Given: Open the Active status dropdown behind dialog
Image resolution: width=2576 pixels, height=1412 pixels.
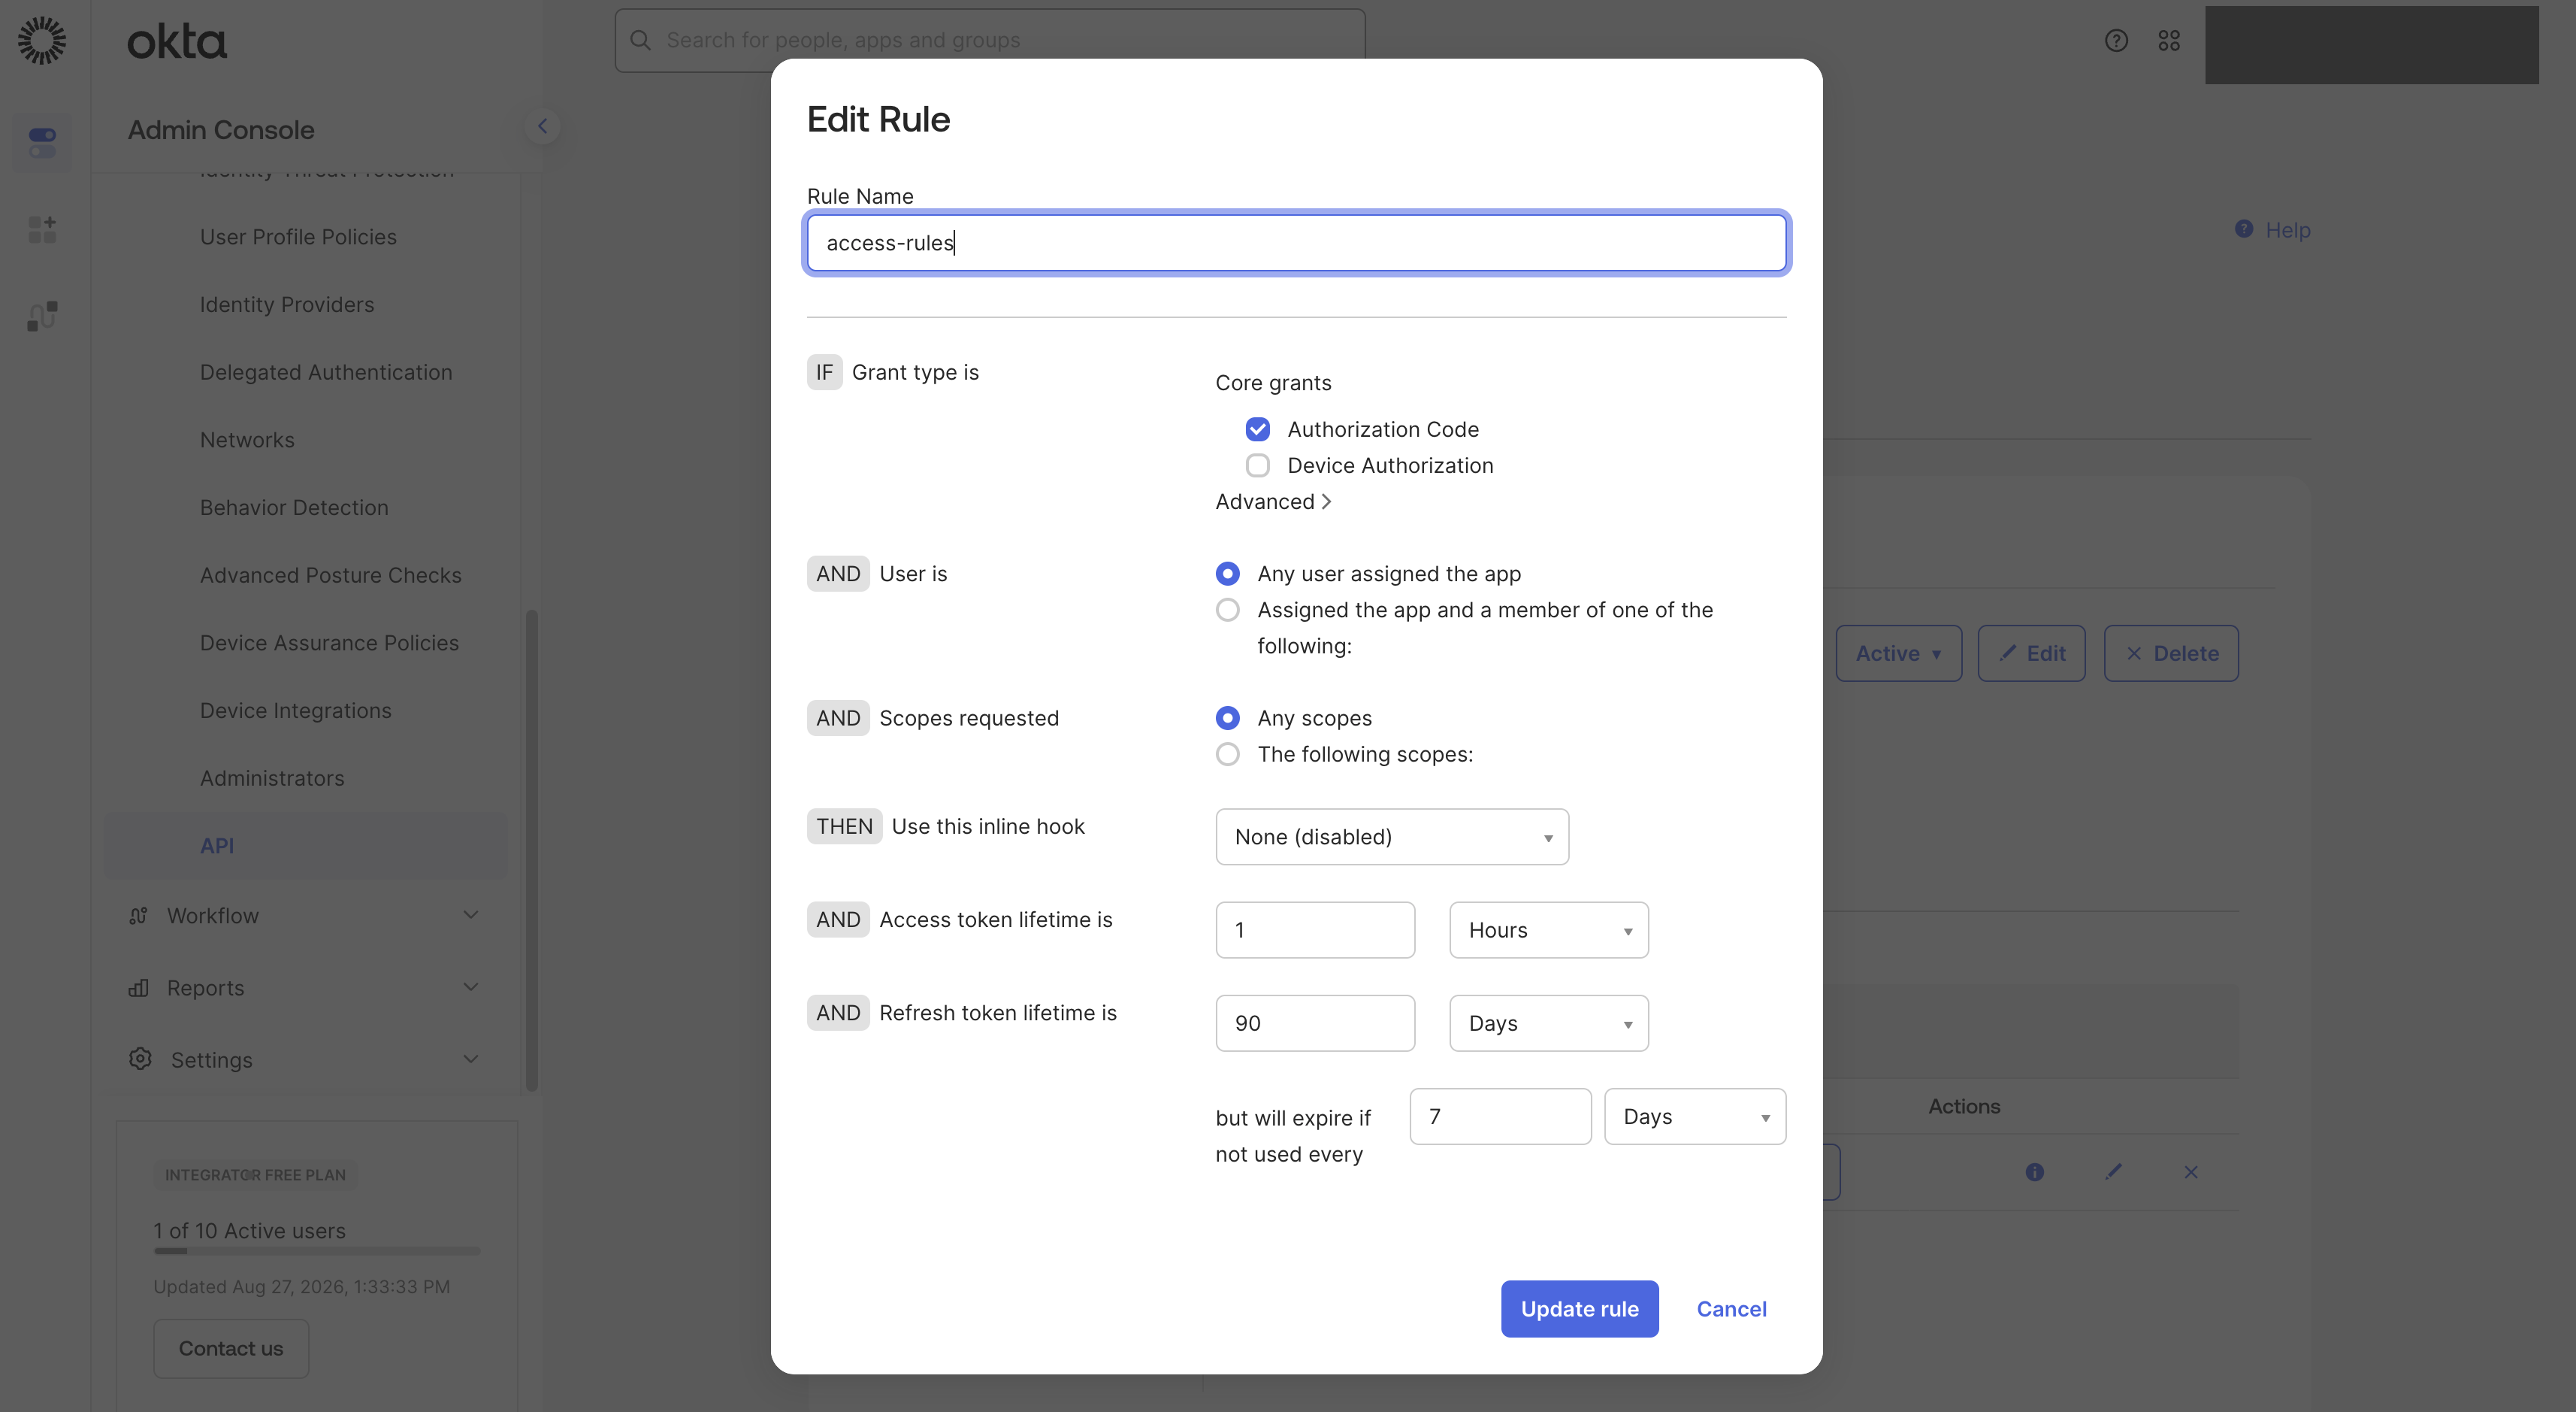Looking at the screenshot, I should (1898, 653).
